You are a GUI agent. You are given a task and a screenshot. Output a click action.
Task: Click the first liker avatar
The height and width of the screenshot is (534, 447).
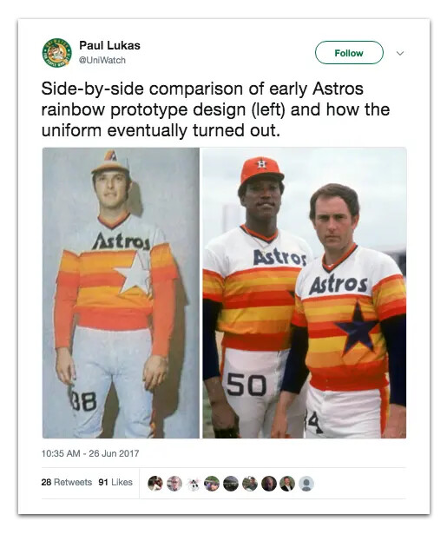(x=155, y=484)
